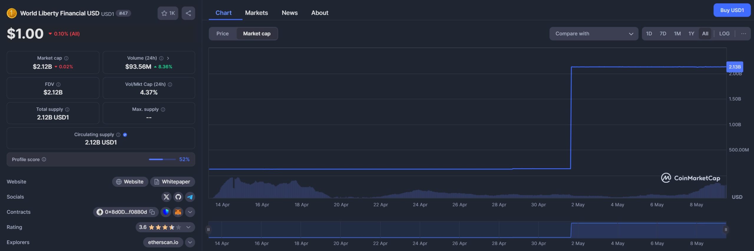Set chart range to 1Y
Screen dimensions: 754x251
(691, 34)
